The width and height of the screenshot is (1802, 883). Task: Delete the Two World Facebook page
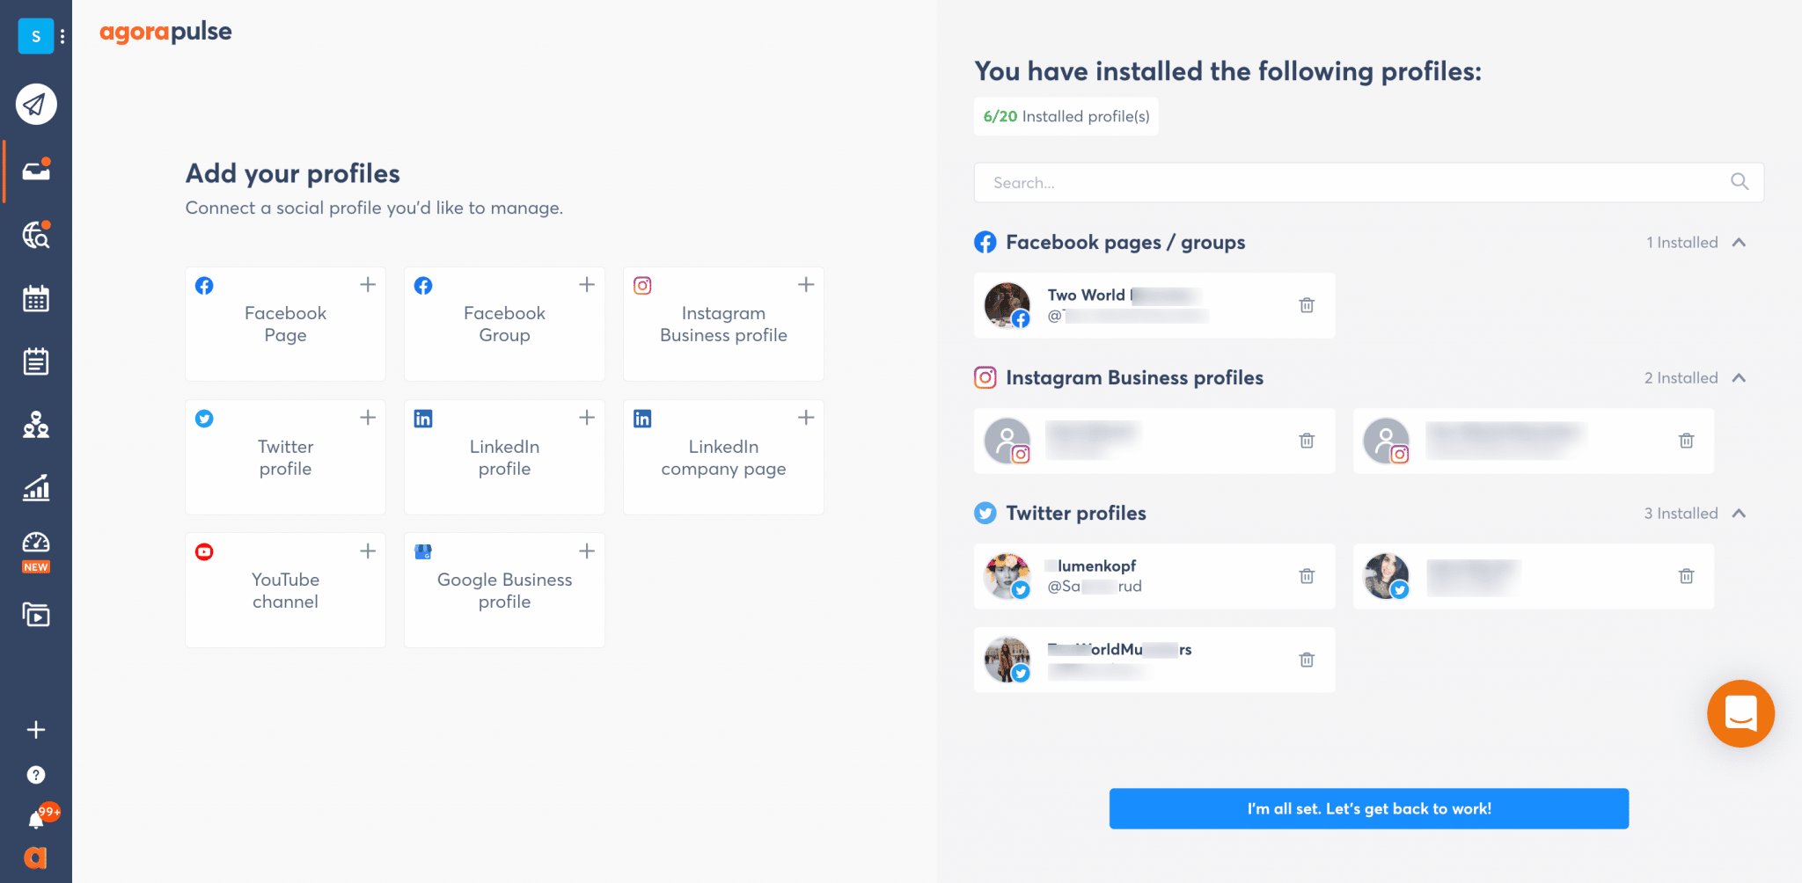coord(1307,305)
